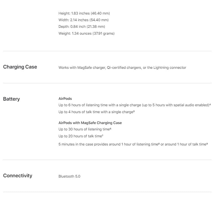215x202 pixels.
Task: Select the Connectivity section heading
Action: point(18,176)
